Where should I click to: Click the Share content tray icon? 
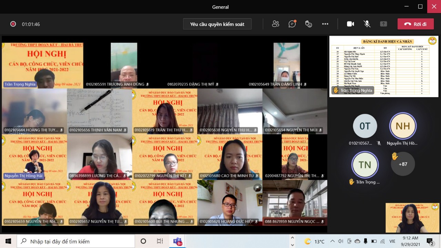383,24
